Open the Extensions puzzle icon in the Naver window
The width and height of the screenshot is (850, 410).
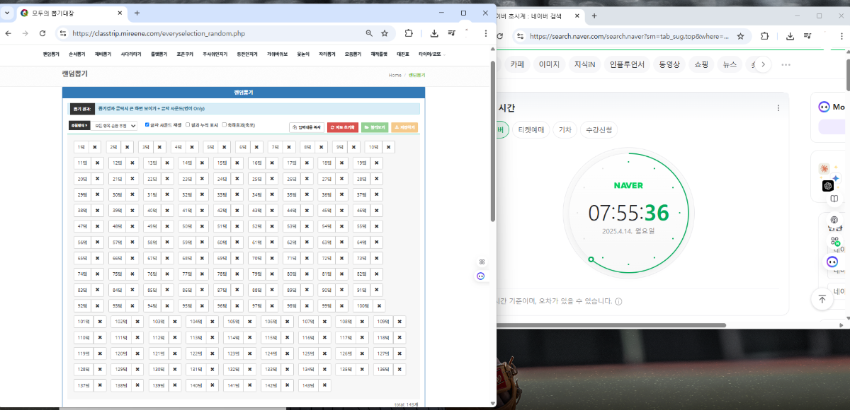tap(765, 37)
